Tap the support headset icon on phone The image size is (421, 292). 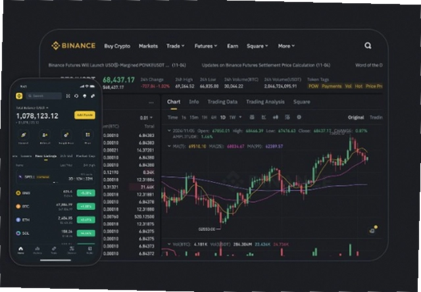point(76,96)
